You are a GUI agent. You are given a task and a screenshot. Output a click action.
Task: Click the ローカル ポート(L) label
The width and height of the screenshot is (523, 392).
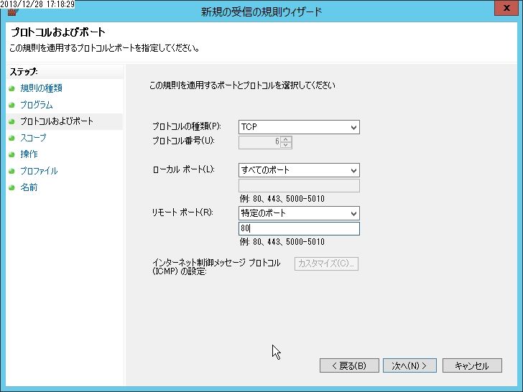183,169
